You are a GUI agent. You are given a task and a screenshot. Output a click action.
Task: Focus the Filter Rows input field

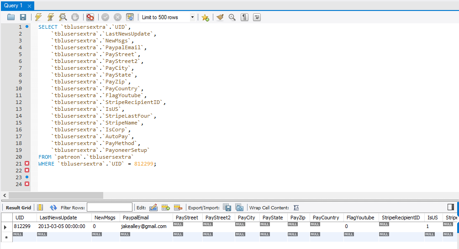tap(110, 207)
